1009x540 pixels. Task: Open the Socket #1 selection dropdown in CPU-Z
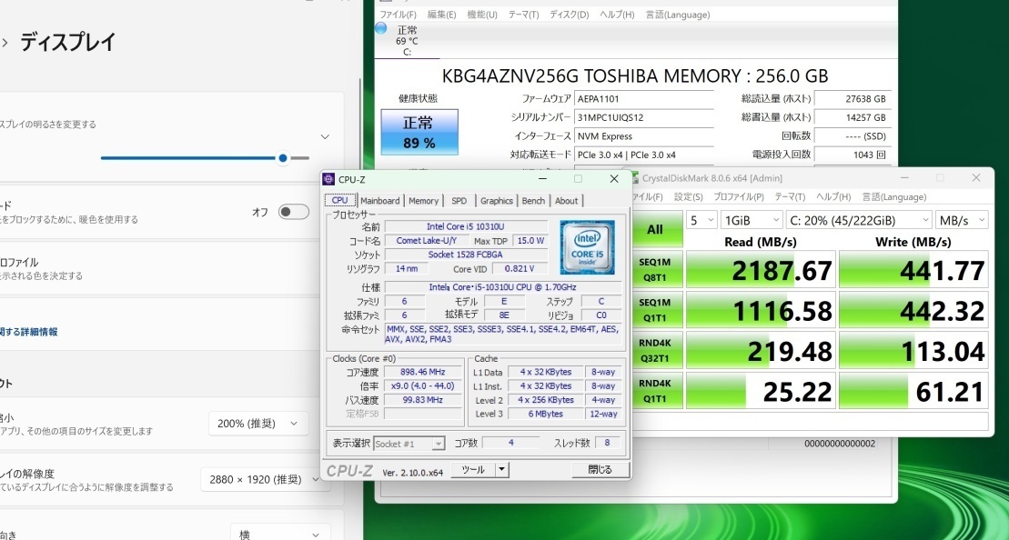(409, 444)
